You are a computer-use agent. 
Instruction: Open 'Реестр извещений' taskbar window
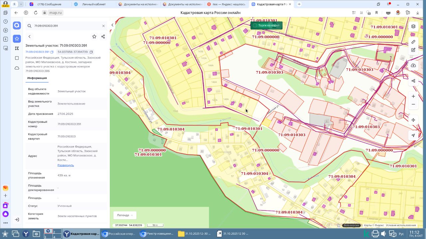tap(157, 234)
